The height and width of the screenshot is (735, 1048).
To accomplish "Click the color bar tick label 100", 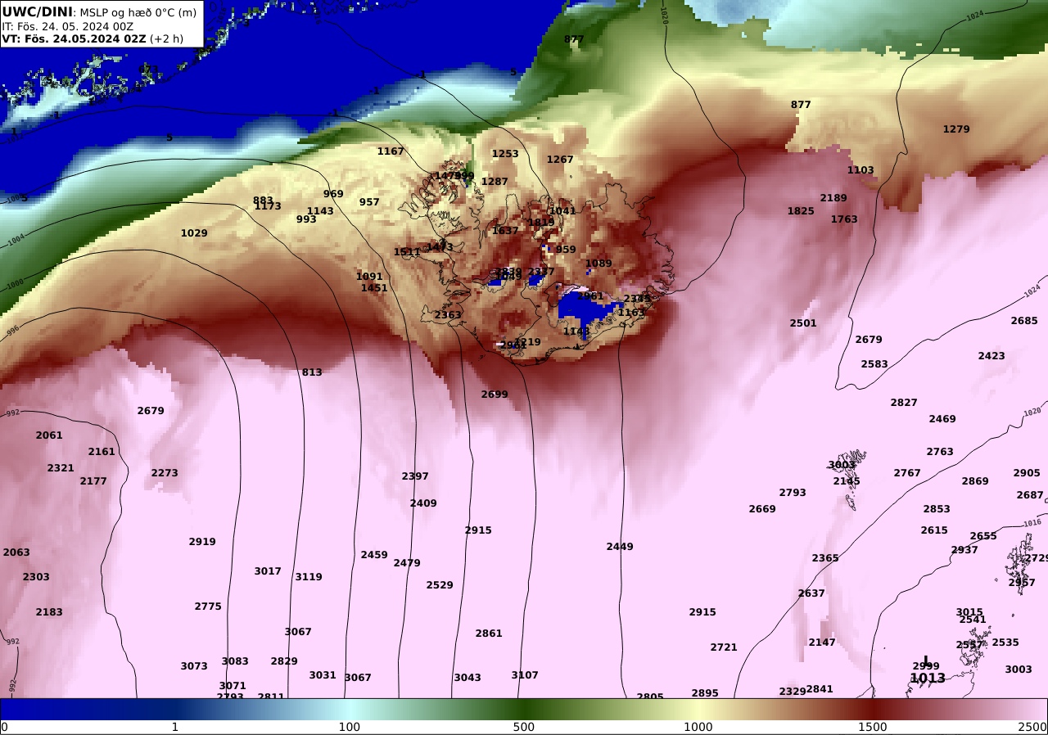I will pos(350,727).
